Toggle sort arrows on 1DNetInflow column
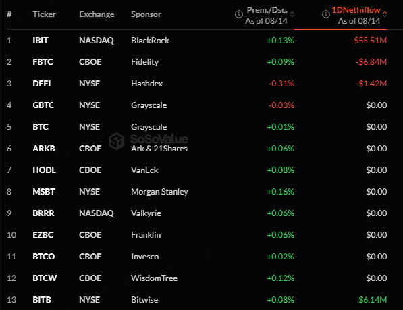The height and width of the screenshot is (310, 403). coord(385,14)
